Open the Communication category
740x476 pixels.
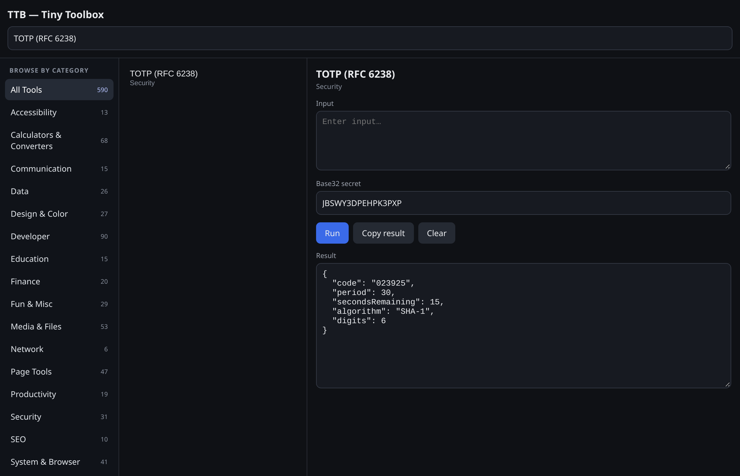tap(59, 168)
